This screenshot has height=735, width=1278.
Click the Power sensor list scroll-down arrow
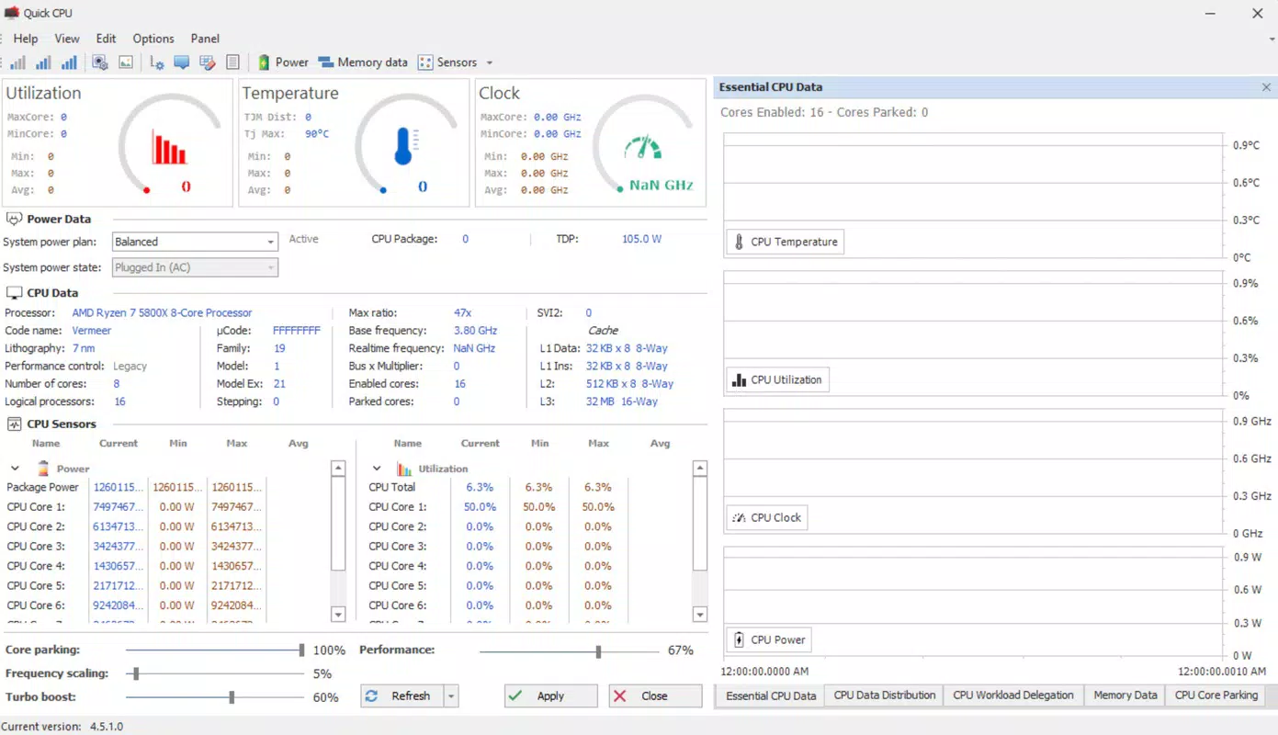[338, 615]
